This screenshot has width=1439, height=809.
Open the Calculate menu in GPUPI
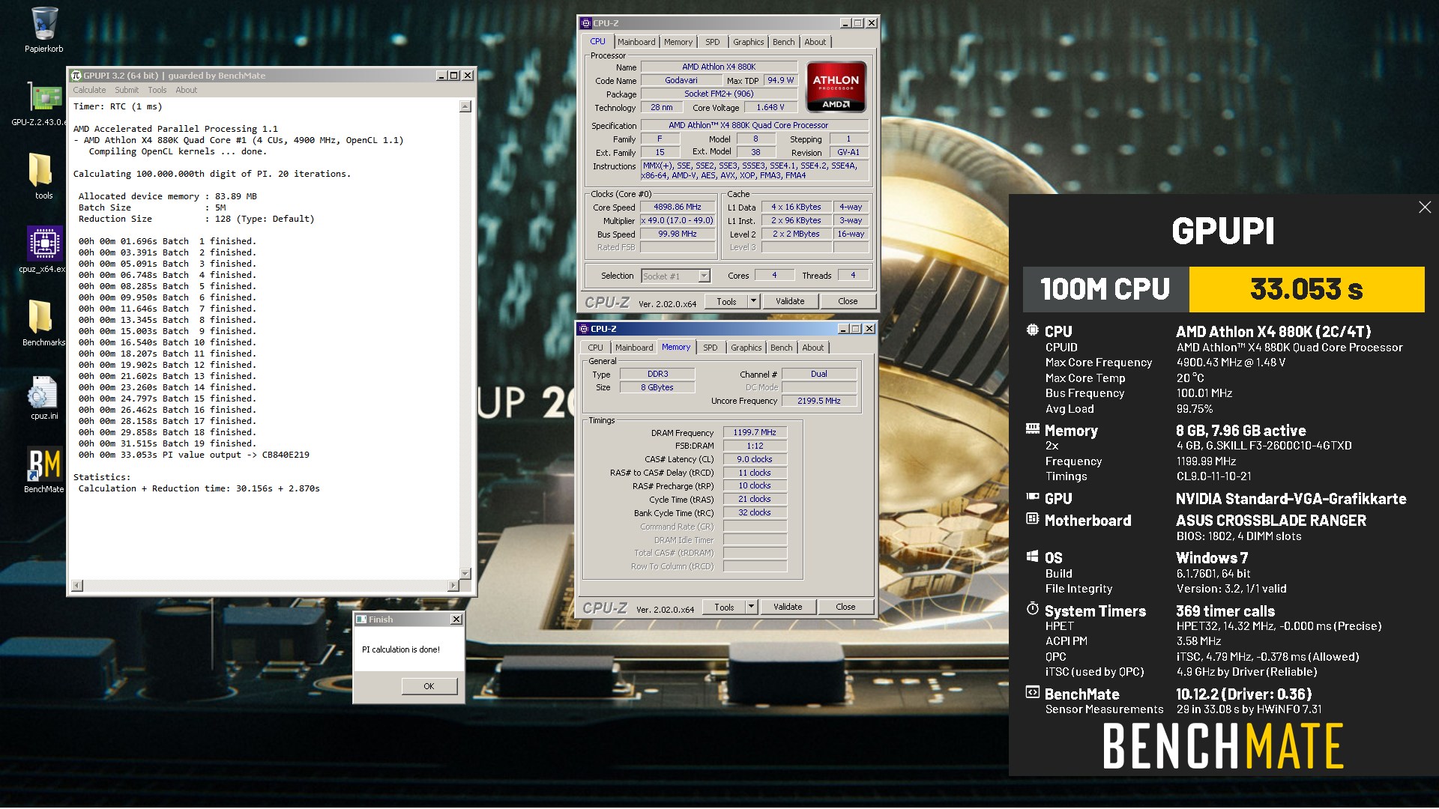pyautogui.click(x=89, y=90)
